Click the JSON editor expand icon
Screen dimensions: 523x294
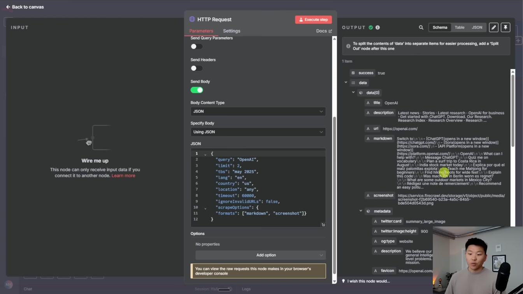(323, 225)
